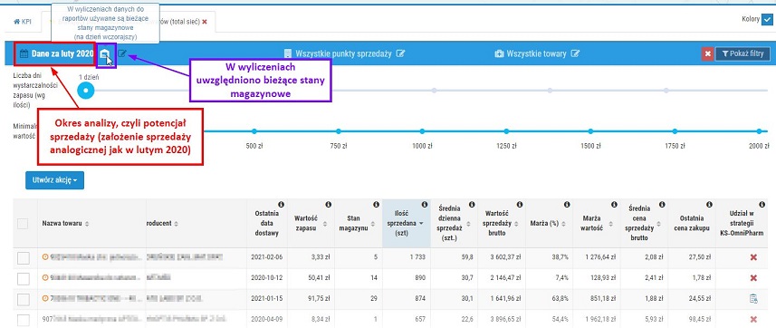Toggle the Kolory checkbox
Screen dimensions: 776x328
pyautogui.click(x=767, y=20)
